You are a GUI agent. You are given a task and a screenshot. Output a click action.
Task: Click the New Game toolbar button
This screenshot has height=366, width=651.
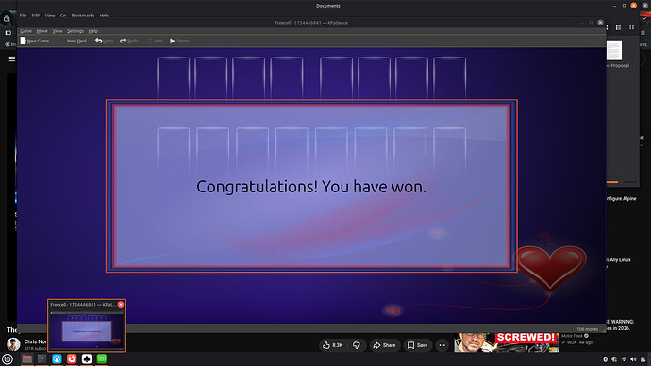pos(37,41)
